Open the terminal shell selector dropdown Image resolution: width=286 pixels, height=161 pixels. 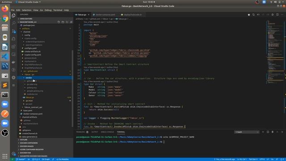[247, 132]
